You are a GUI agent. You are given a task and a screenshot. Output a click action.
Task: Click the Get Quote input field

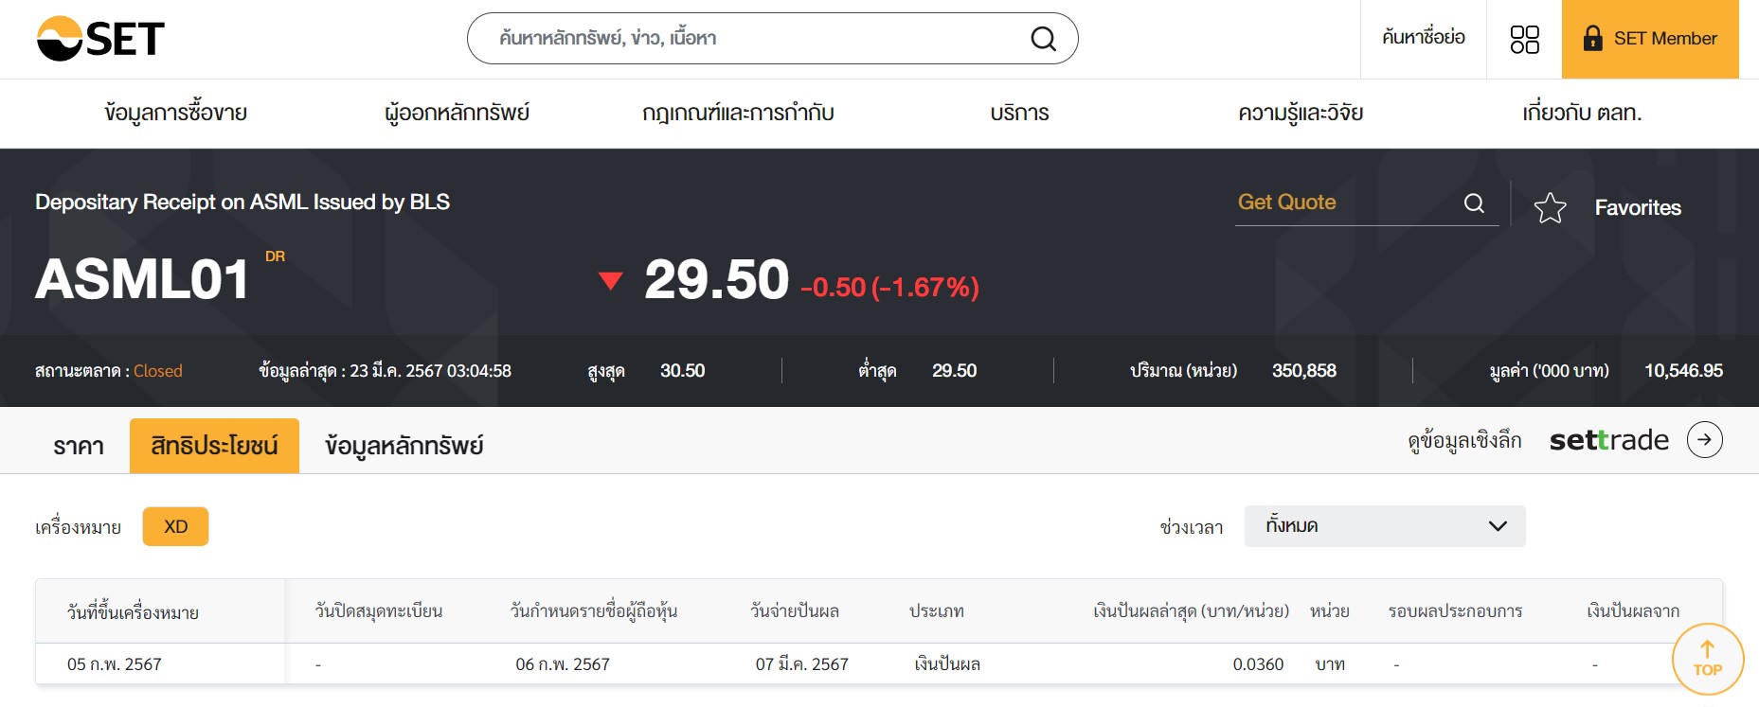(x=1367, y=203)
